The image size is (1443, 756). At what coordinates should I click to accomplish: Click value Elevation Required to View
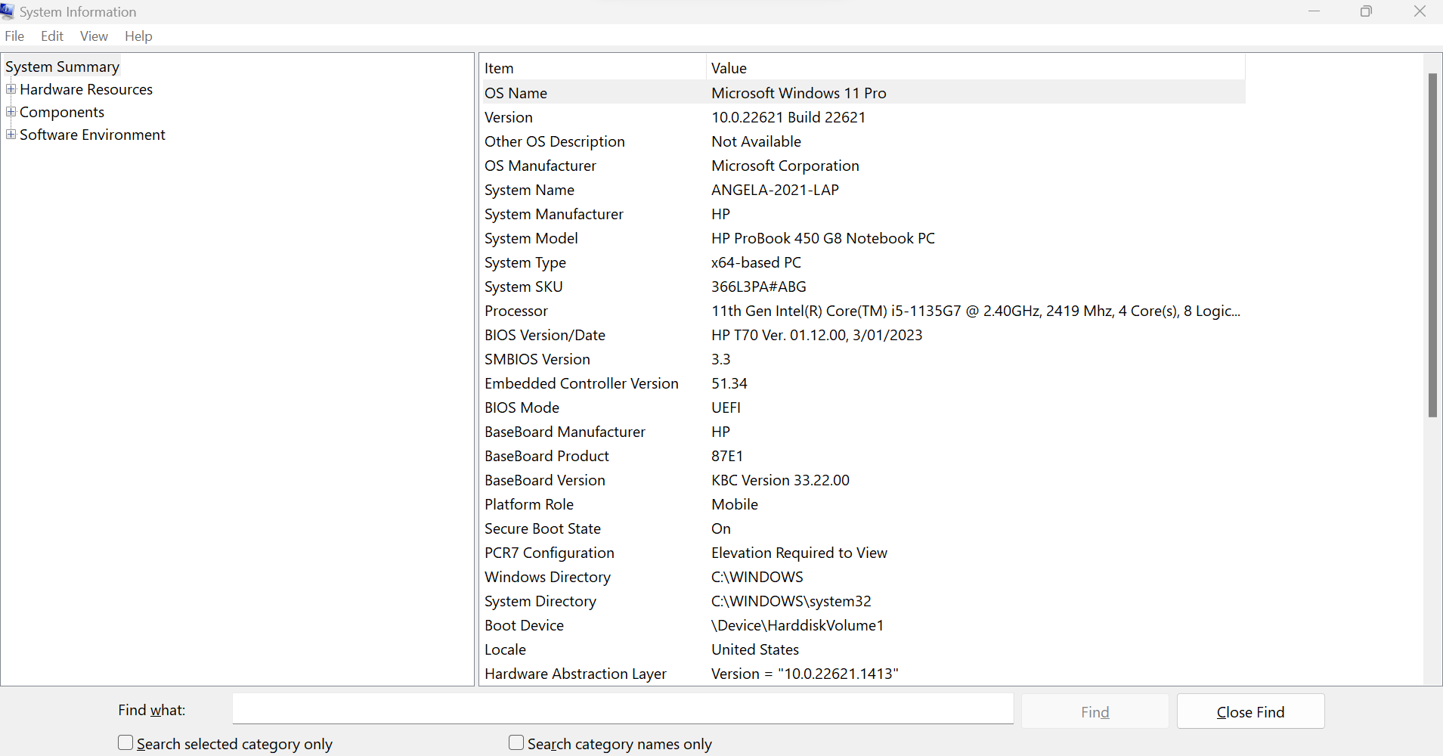[x=799, y=553]
